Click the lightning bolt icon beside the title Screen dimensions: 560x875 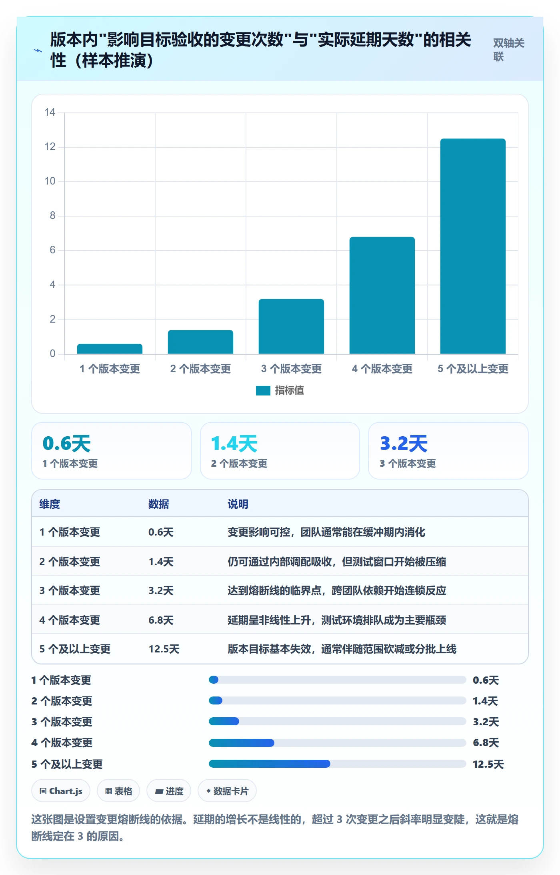38,51
